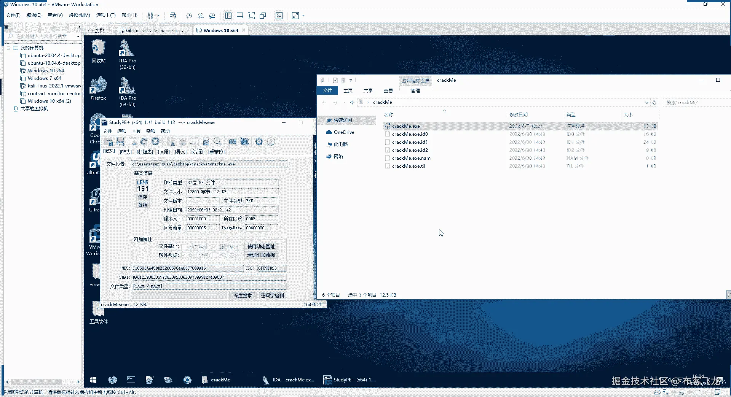Toggle the extra data (附加数据) checkbox

(184, 255)
